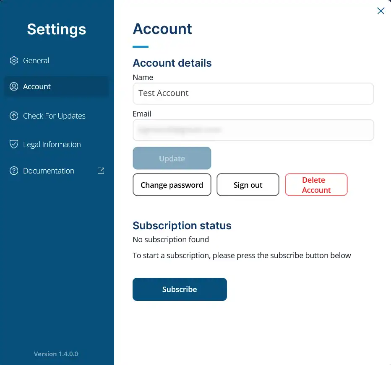This screenshot has height=365, width=391.
Task: Open the Documentation link label
Action: tap(49, 171)
